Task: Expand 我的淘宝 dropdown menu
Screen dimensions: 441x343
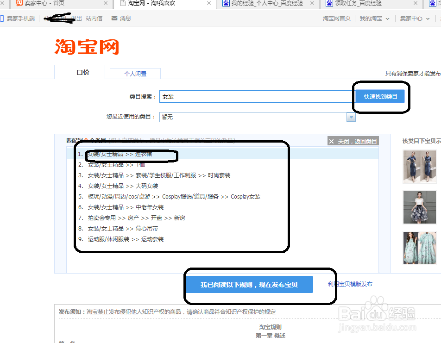Action: pos(374,19)
